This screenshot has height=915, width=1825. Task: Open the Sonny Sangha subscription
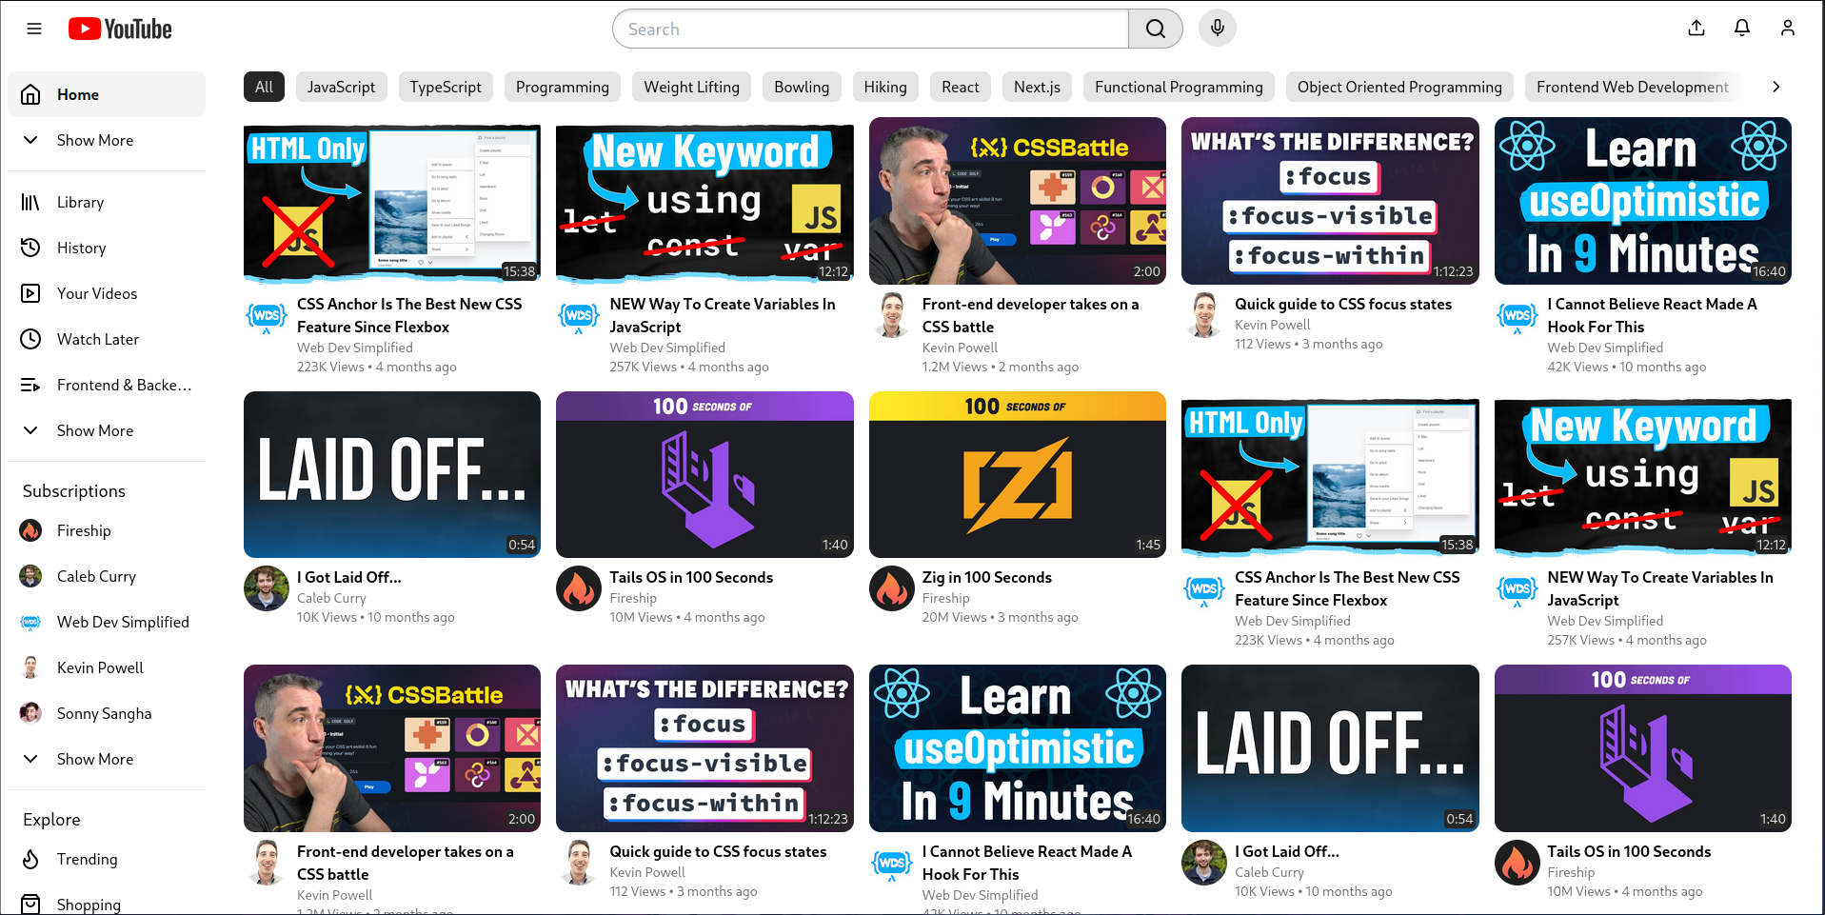107,713
